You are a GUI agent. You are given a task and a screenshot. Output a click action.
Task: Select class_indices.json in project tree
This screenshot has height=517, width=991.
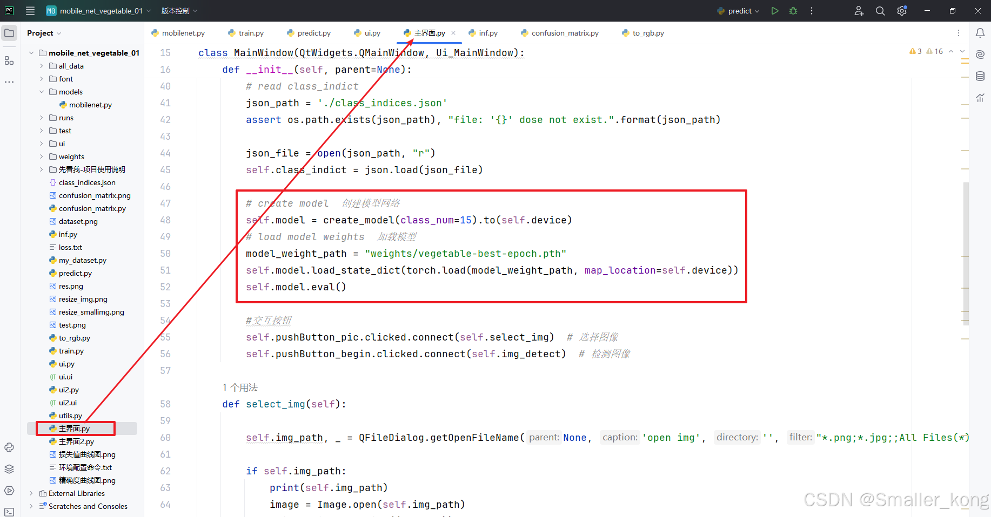(86, 182)
